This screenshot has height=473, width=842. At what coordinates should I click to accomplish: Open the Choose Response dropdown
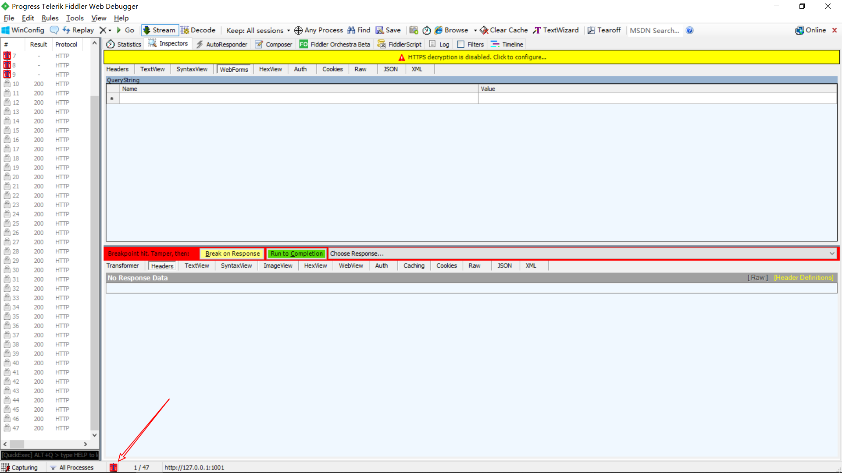pos(831,254)
